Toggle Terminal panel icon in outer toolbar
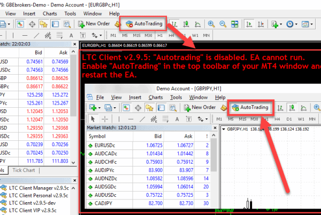This screenshot has height=215, width=321. tap(55, 24)
